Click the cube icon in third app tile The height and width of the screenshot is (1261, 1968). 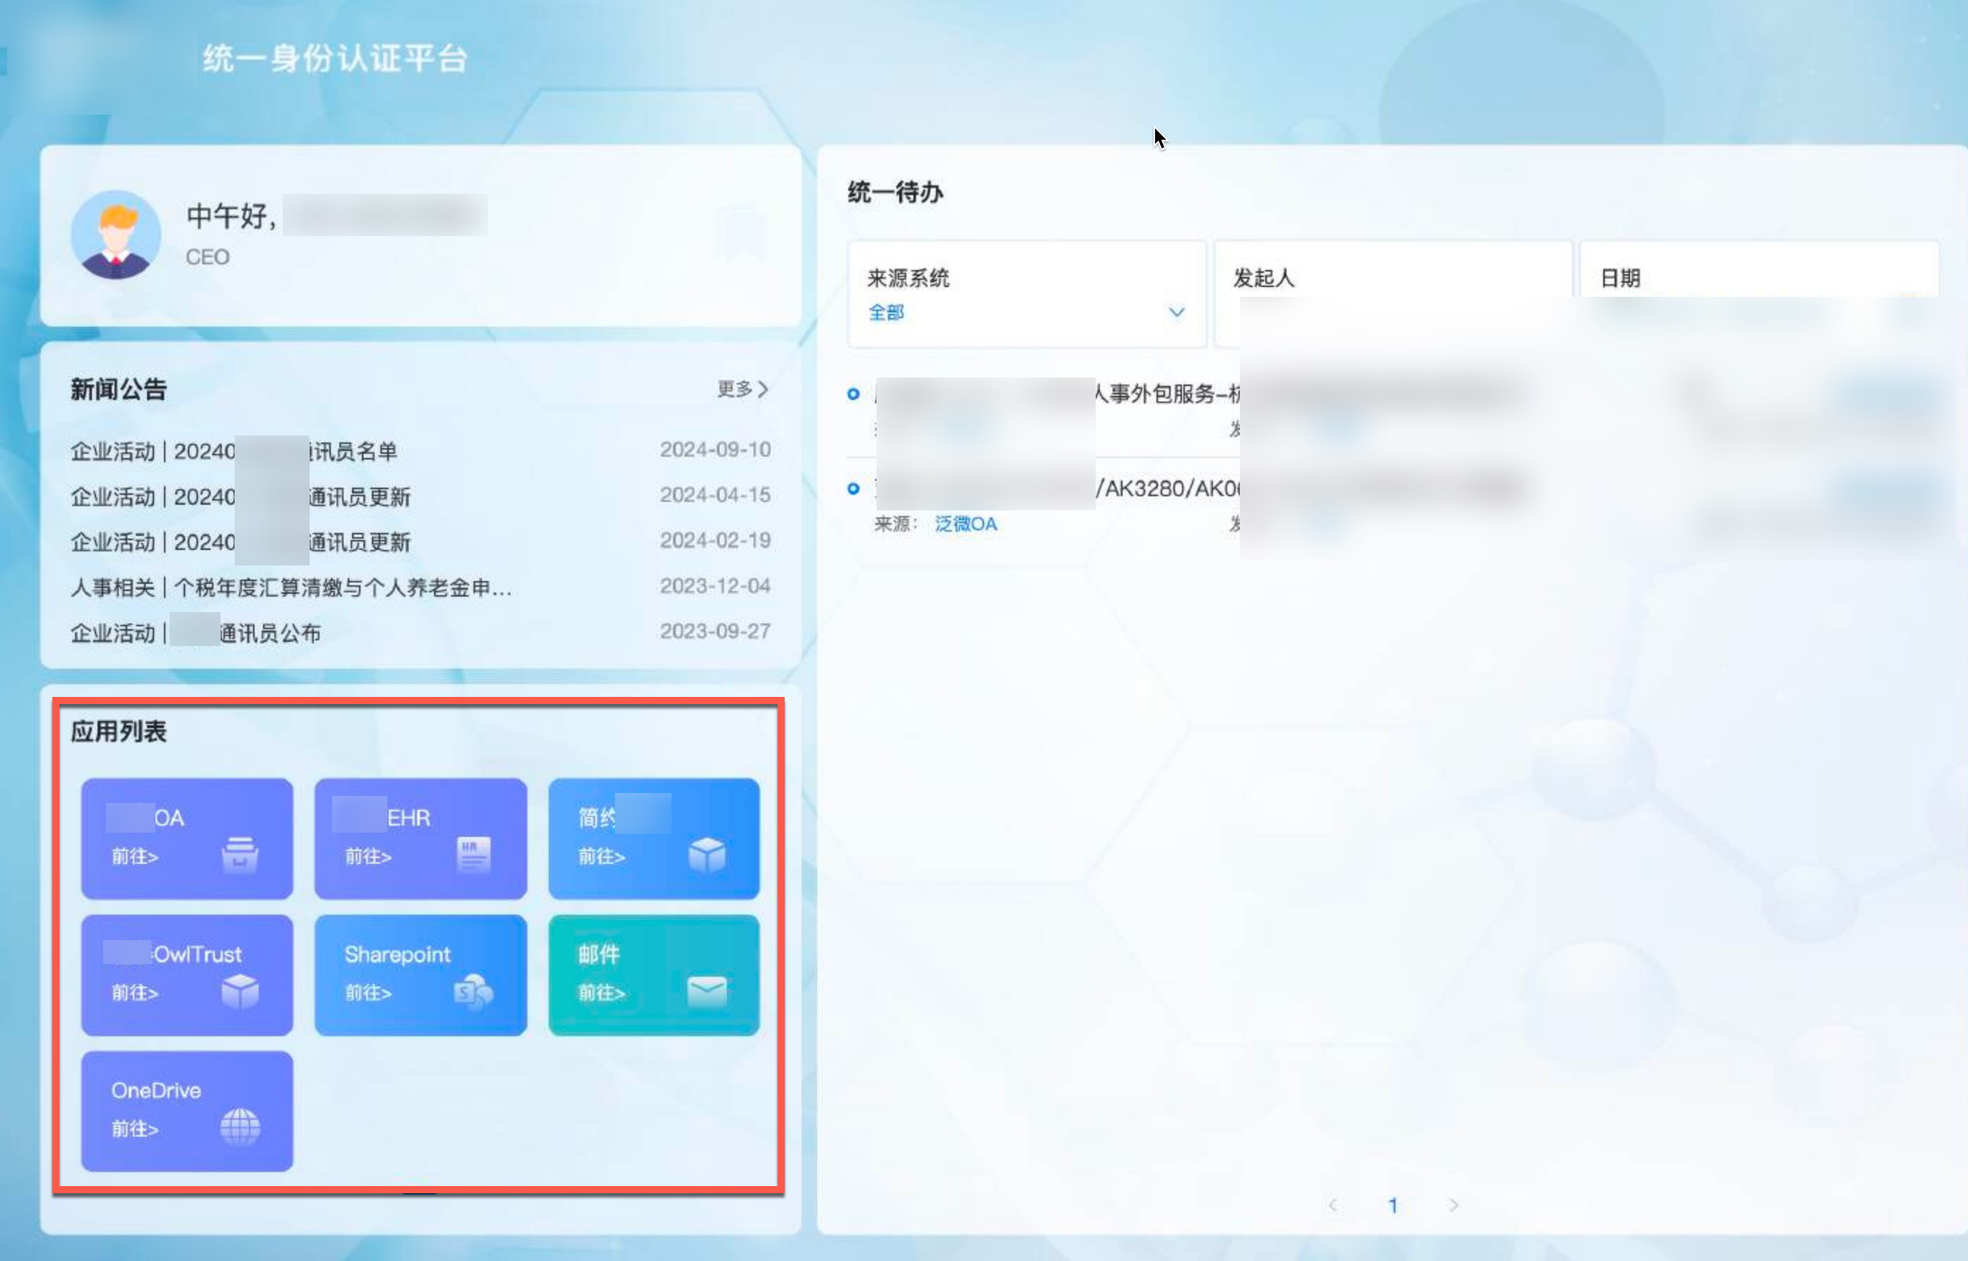pos(706,855)
